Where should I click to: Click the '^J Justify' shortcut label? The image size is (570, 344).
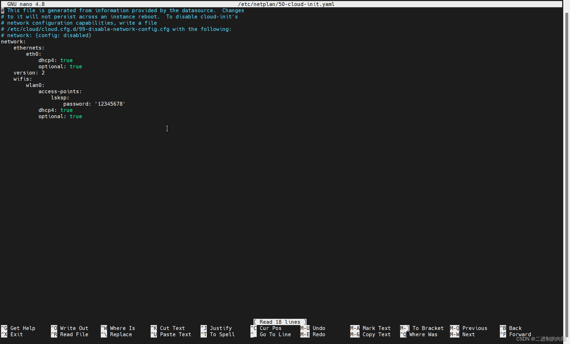click(x=216, y=328)
